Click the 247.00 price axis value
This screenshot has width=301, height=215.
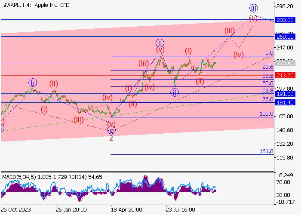[285, 47]
